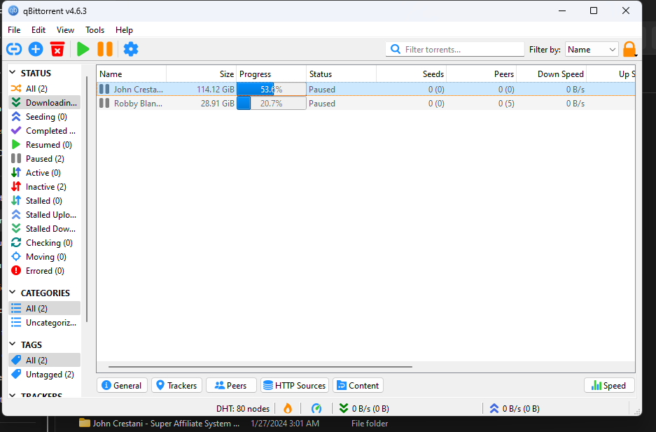Screen dimensions: 656x432
Task: Click the Add Torrent Link toolbar icon
Action: (x=14, y=49)
